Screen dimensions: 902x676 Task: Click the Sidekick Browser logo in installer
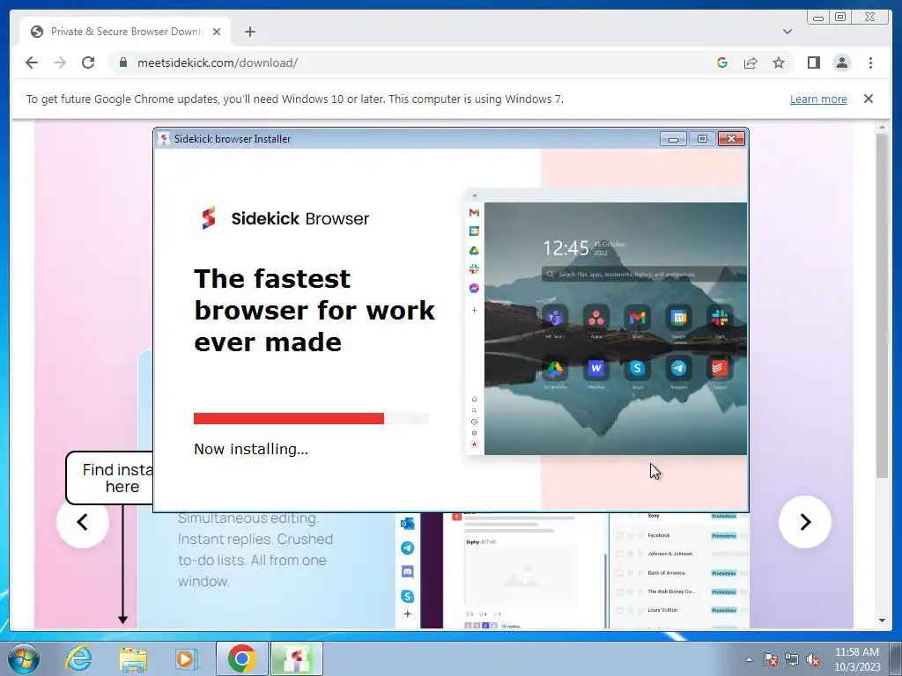pyautogui.click(x=209, y=218)
